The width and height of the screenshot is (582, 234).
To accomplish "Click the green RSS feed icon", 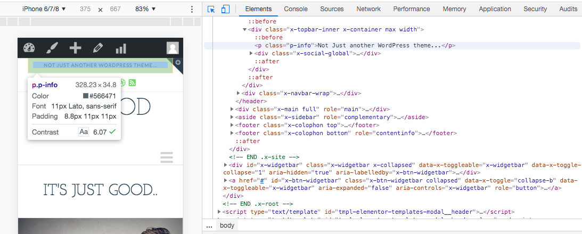I will 132,82.
